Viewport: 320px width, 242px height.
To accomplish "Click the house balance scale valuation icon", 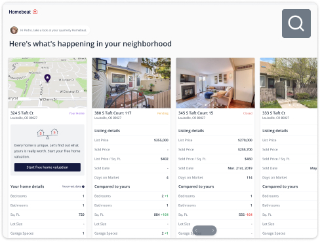I will click(47, 133).
